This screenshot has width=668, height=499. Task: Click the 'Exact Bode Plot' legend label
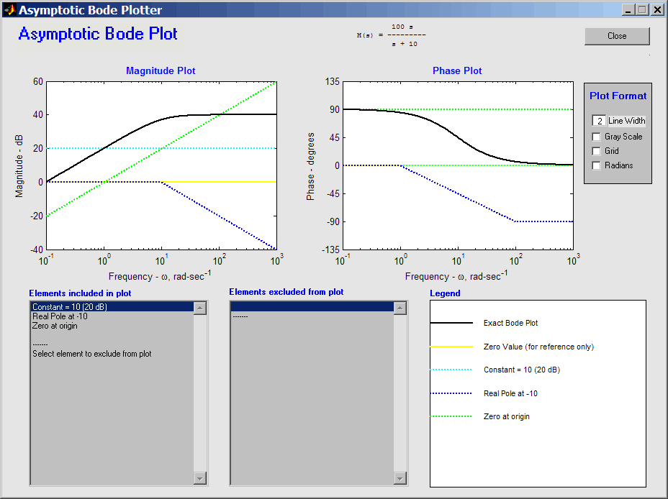pyautogui.click(x=510, y=324)
